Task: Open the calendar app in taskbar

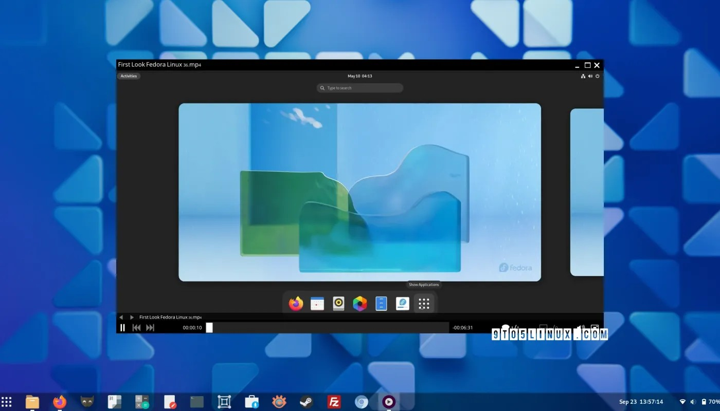Action: 114,402
